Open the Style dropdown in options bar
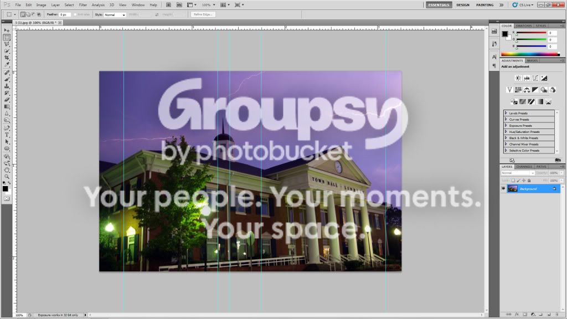 (x=115, y=15)
